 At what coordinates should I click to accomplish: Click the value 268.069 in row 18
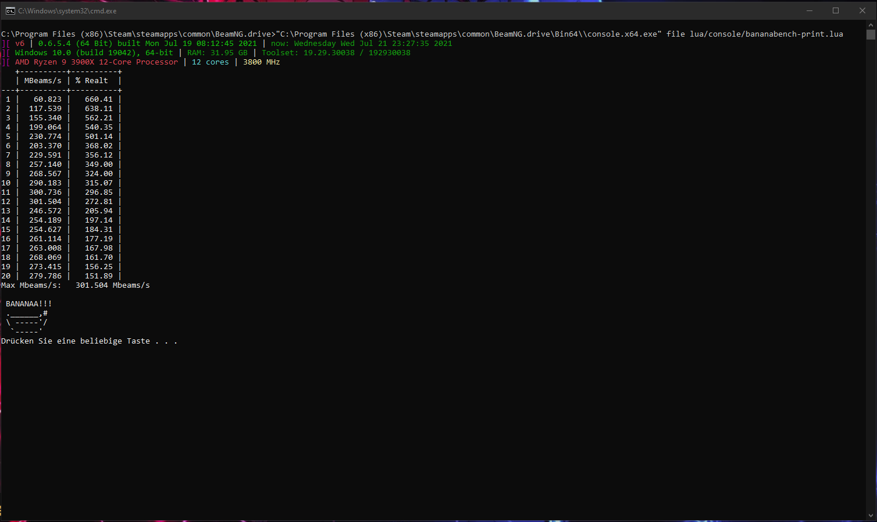[45, 258]
